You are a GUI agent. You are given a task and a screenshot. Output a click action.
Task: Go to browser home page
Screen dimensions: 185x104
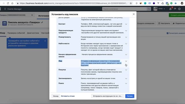[12, 3]
